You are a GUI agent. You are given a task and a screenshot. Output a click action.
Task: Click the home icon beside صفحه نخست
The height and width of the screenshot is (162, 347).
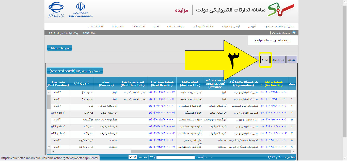294,33
